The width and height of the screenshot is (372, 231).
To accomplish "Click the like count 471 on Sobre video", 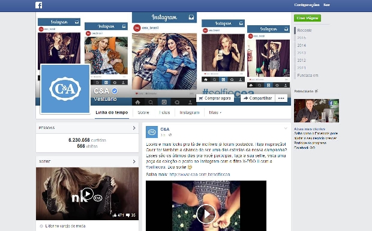I will pyautogui.click(x=118, y=215).
